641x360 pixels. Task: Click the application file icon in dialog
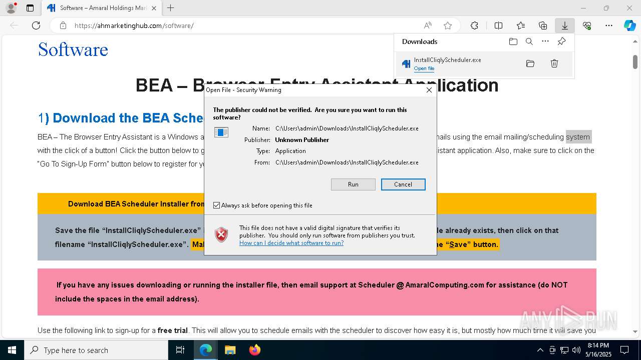coord(221,132)
